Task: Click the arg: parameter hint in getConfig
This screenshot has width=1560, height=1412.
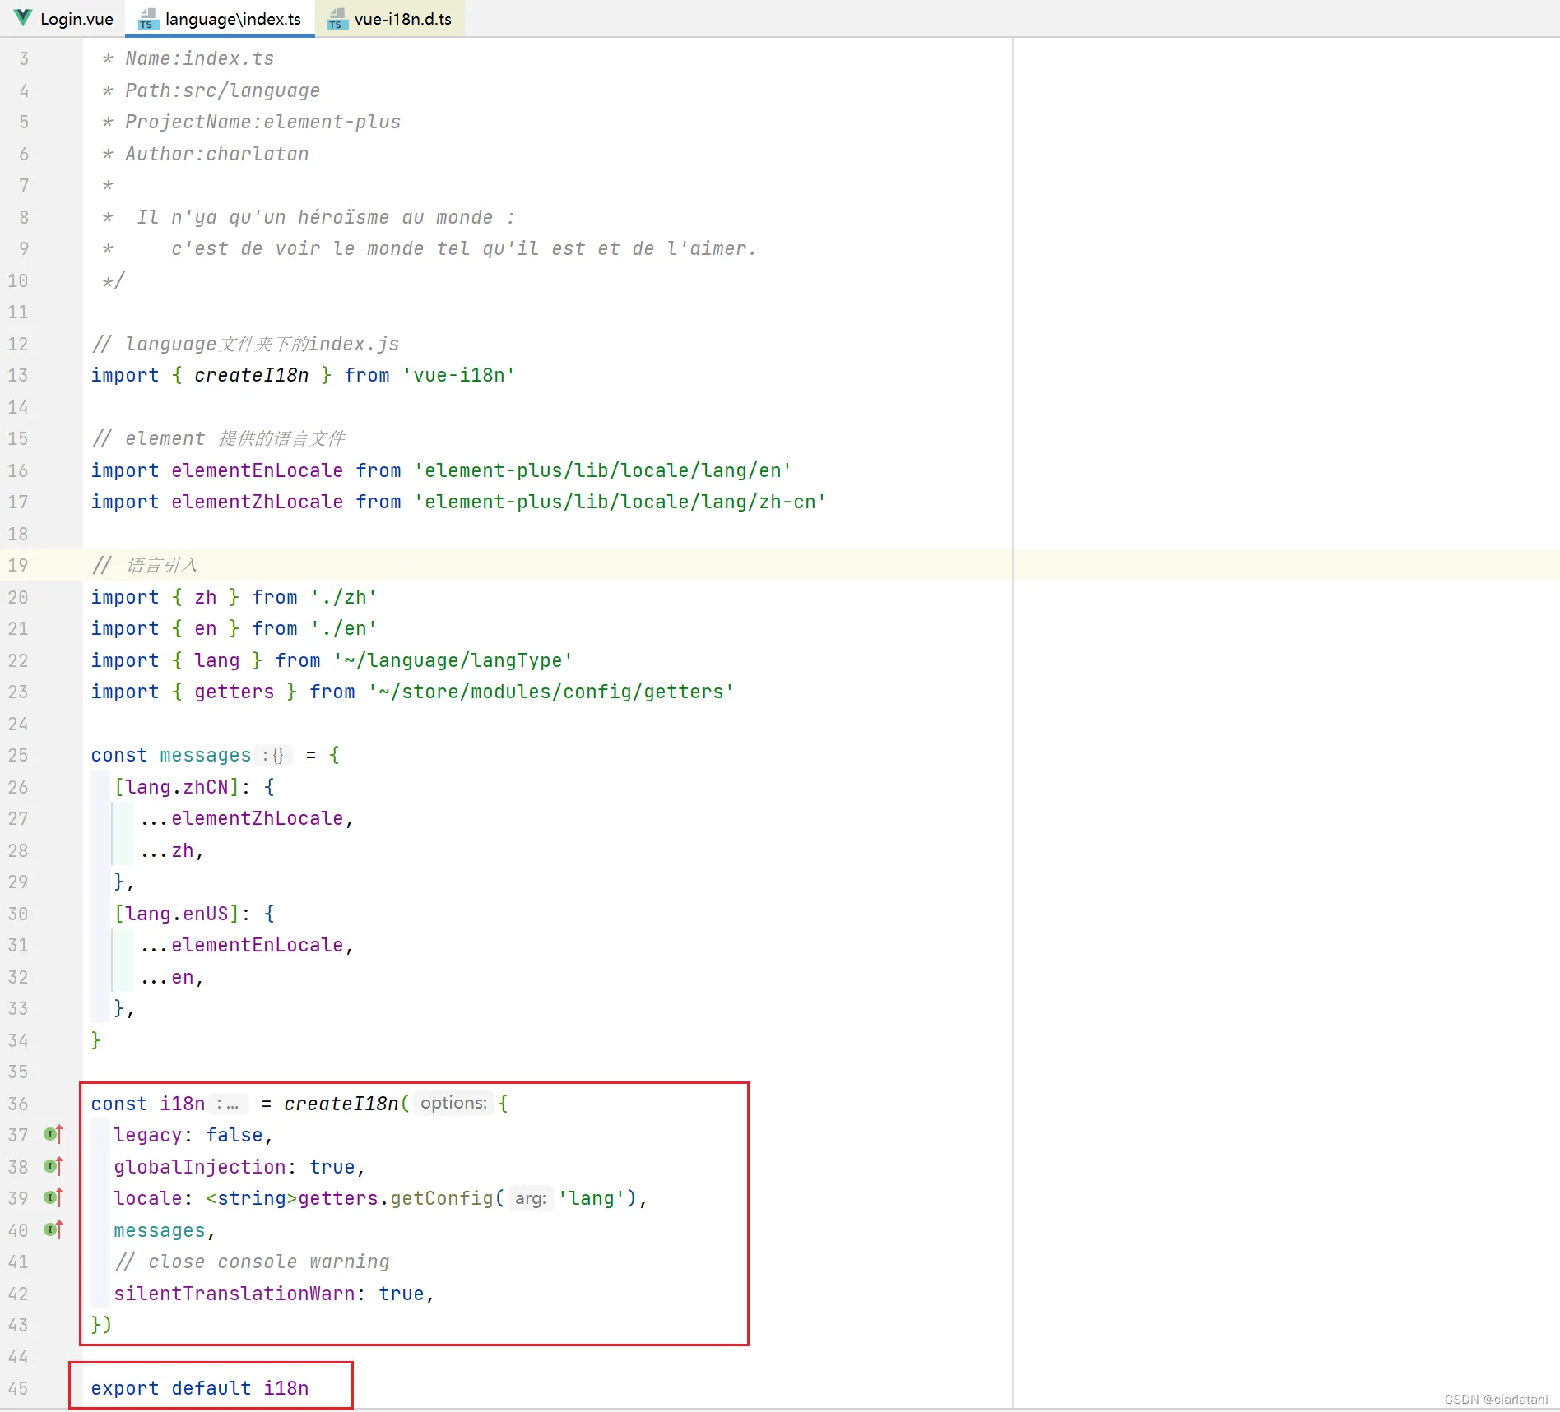Action: click(531, 1198)
